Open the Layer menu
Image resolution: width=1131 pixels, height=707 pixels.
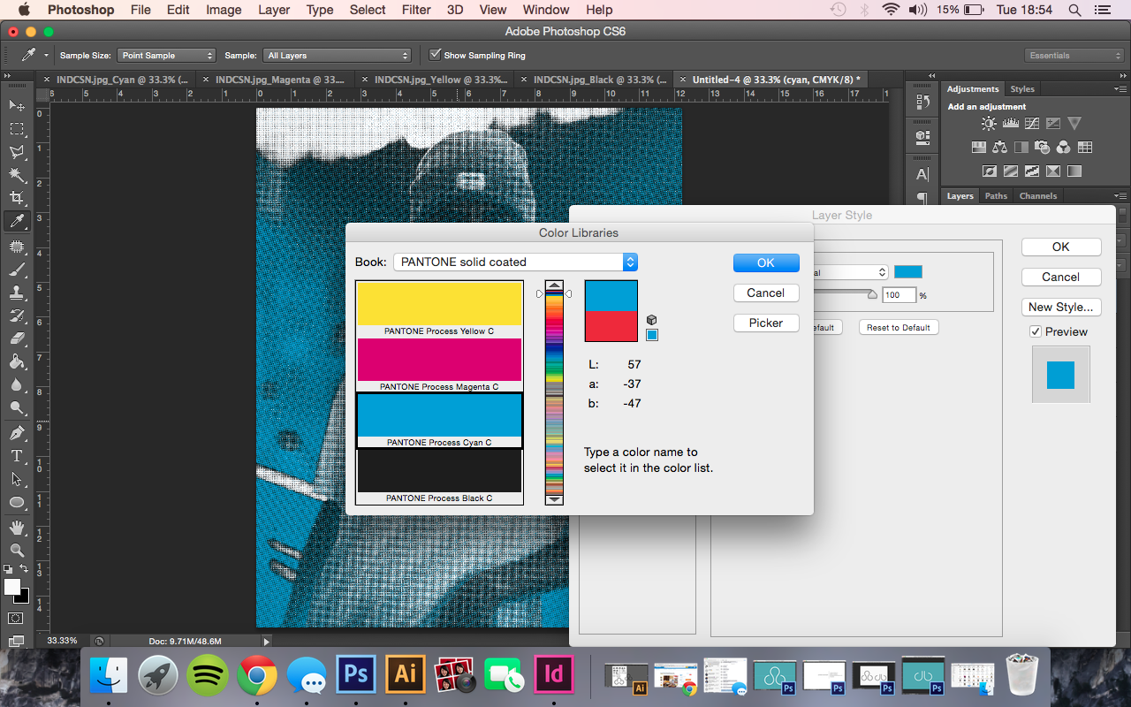(x=274, y=10)
